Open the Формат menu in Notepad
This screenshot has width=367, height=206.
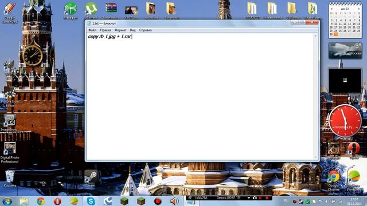(x=120, y=30)
